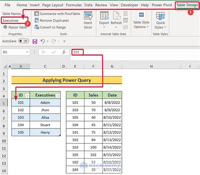
Task: Expand the Name Box dropdown arrow
Action: point(27,52)
